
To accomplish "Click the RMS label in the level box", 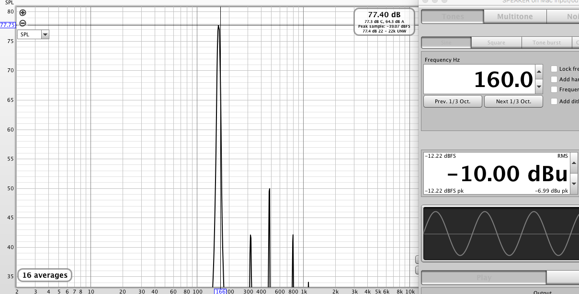I will 562,156.
